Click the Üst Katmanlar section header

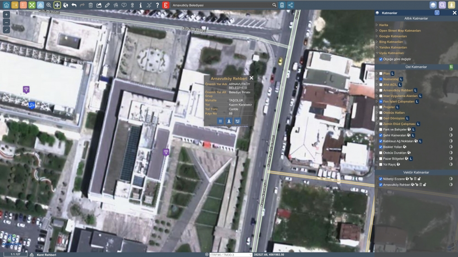coord(416,67)
